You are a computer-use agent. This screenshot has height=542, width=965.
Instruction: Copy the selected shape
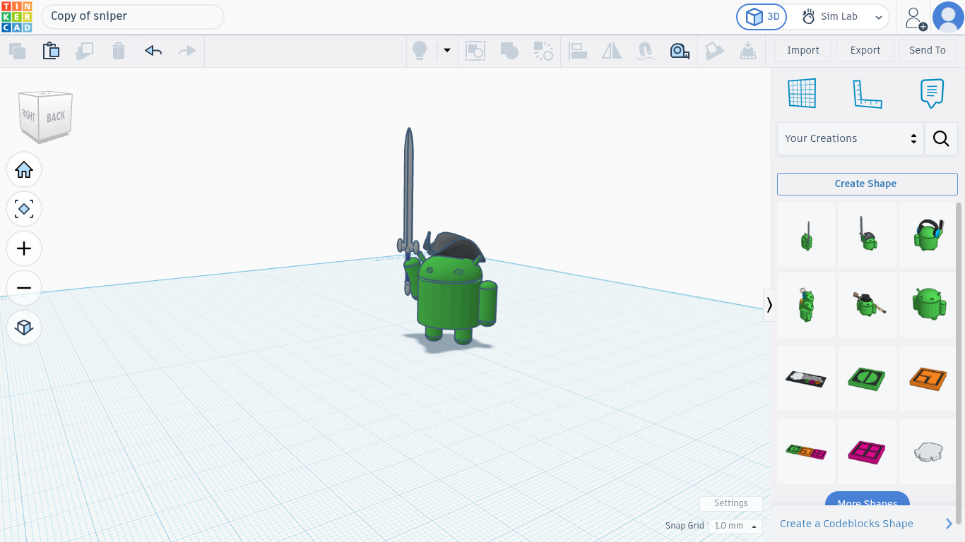tap(17, 51)
